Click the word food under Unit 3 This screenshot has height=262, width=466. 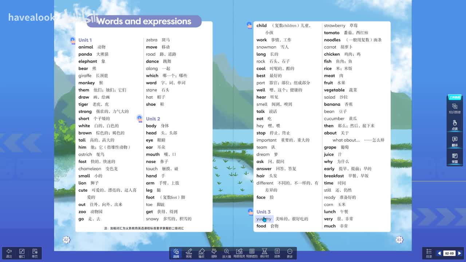pos(261,226)
